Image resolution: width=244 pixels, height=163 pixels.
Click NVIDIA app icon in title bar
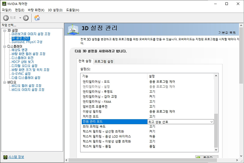coord(4,4)
